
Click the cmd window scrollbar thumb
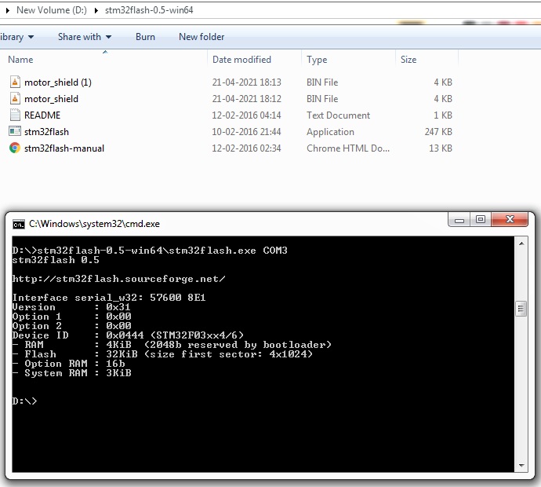click(x=521, y=309)
